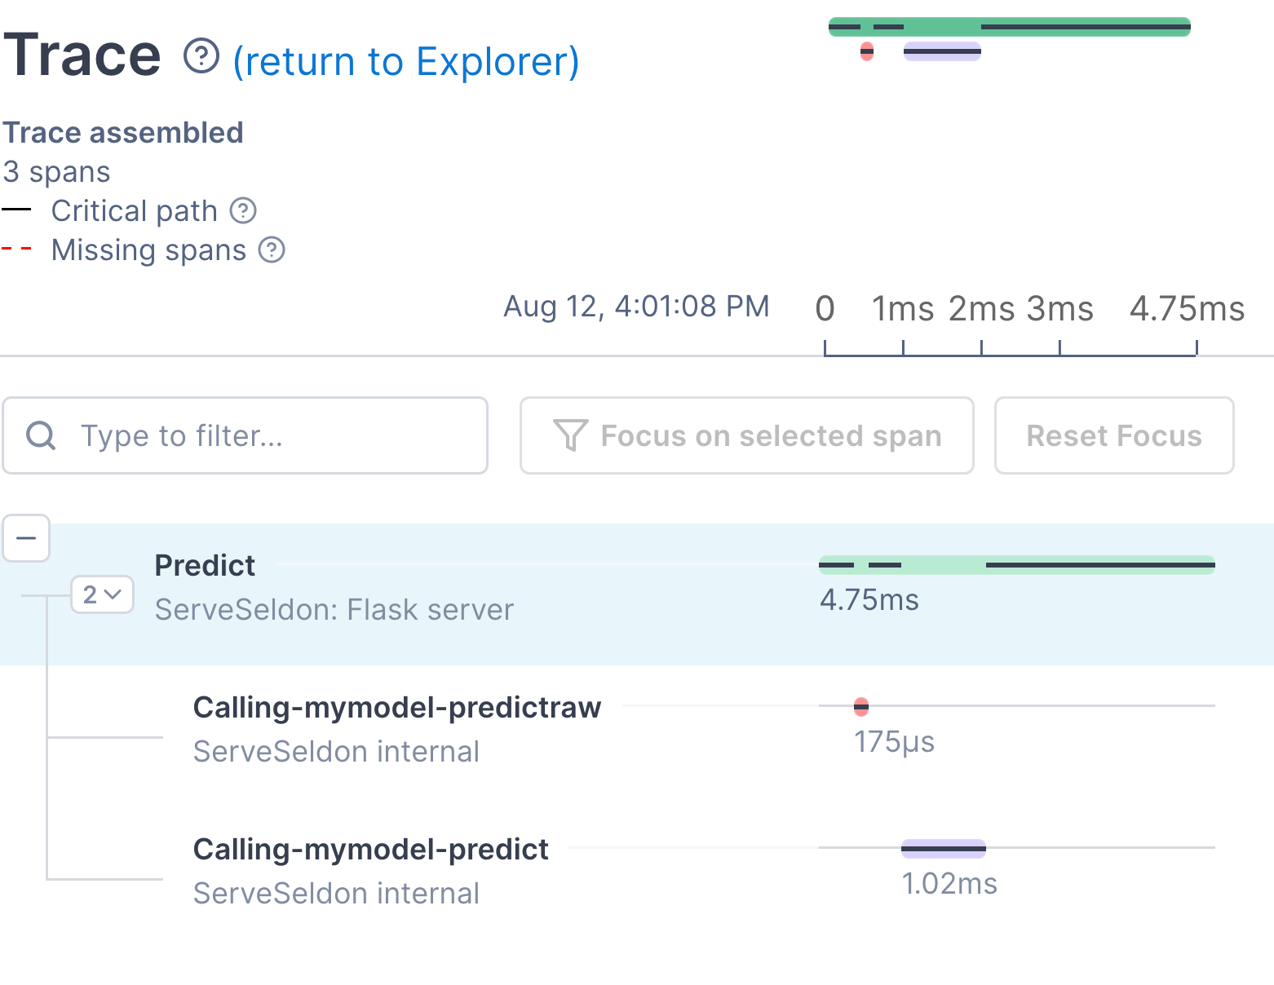This screenshot has width=1274, height=985.
Task: Click the 2ms mark on the timeline ruler
Action: click(x=980, y=309)
